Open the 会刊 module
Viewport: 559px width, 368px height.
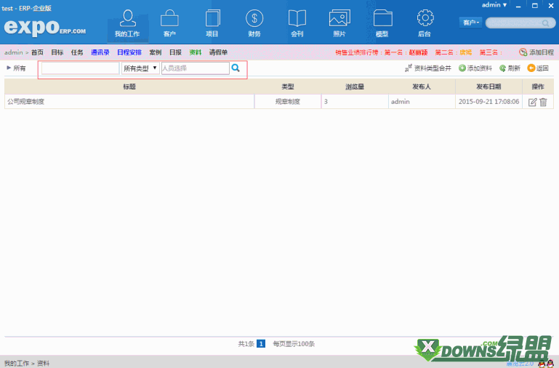point(297,23)
